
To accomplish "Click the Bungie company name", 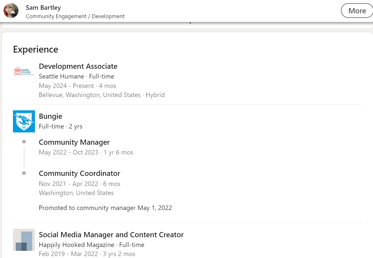I will tap(51, 117).
